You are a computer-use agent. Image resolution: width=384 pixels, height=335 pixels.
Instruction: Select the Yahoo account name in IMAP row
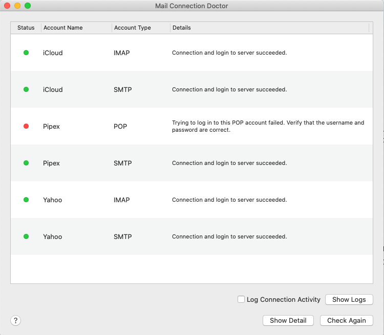pos(53,200)
